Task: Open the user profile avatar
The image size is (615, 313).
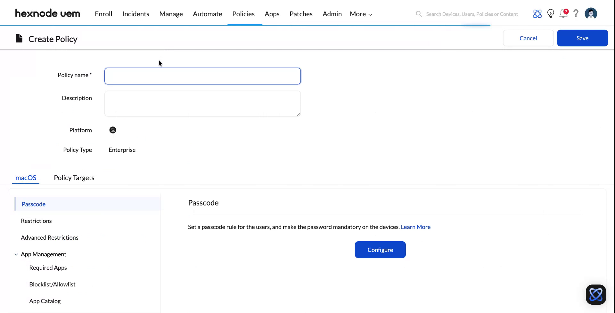Action: pyautogui.click(x=591, y=14)
